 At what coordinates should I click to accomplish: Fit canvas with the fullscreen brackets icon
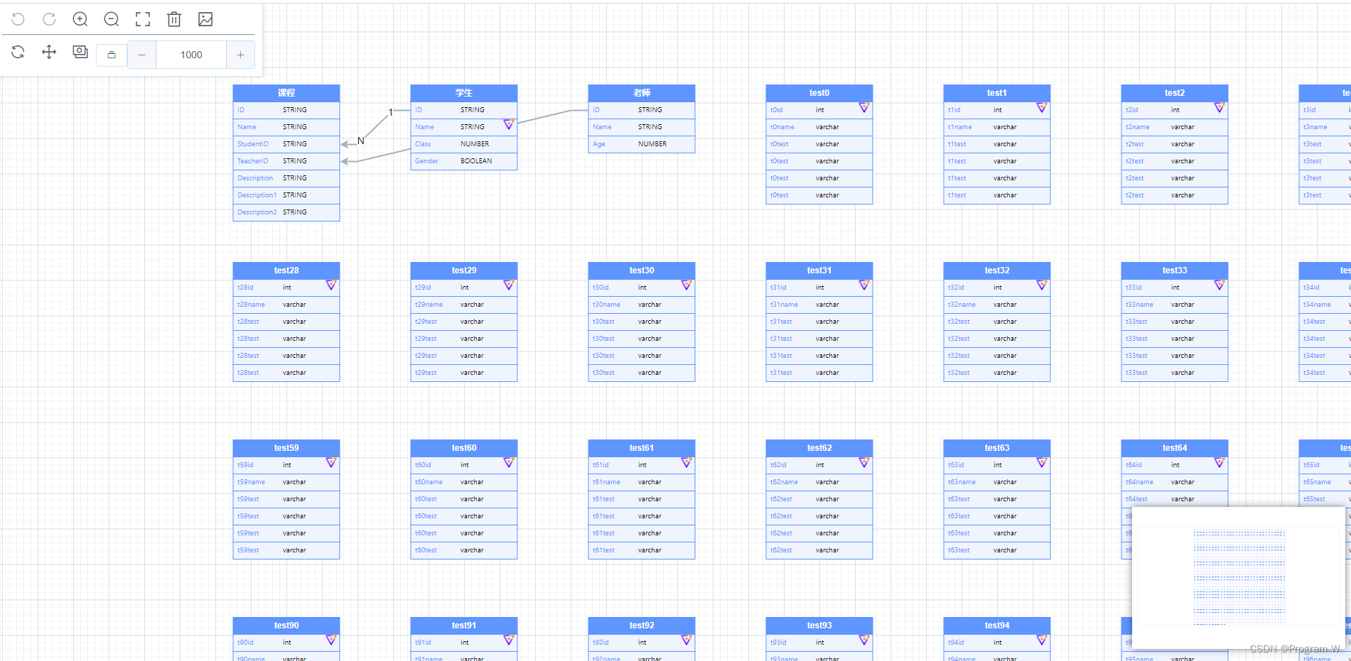point(143,19)
